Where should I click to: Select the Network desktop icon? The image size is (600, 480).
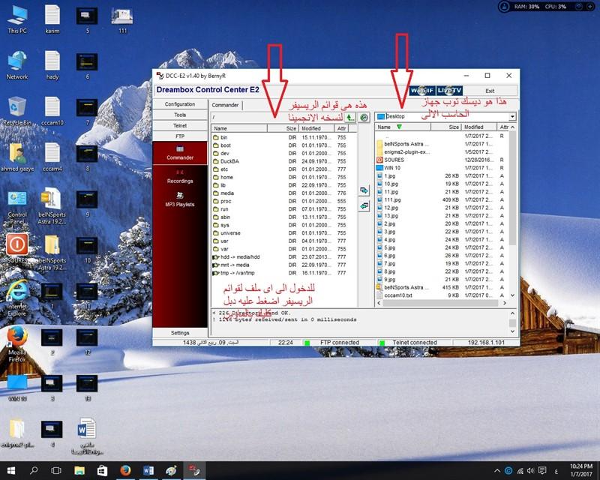point(17,65)
